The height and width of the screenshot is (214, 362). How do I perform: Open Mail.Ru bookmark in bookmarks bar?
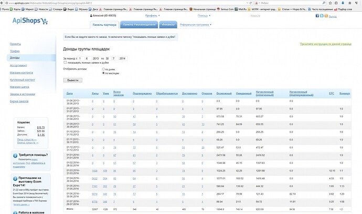click(x=241, y=9)
